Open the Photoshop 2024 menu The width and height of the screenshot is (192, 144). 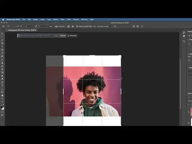[13, 19]
